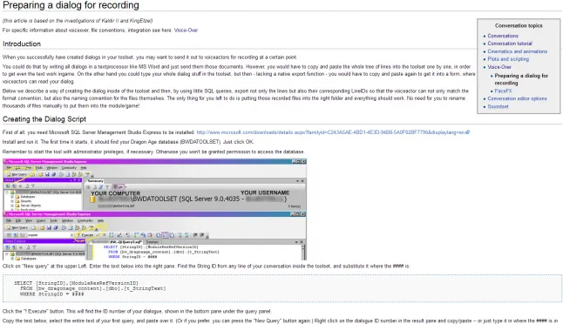Visit the Cinematics and animations page
Screen dimensions: 563x324
pyautogui.click(x=518, y=51)
